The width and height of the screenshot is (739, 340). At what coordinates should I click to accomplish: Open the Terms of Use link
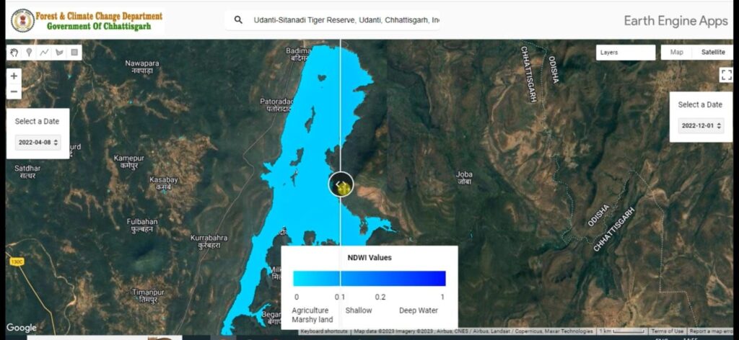click(667, 331)
